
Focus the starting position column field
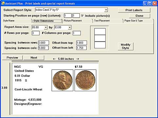(76, 16)
